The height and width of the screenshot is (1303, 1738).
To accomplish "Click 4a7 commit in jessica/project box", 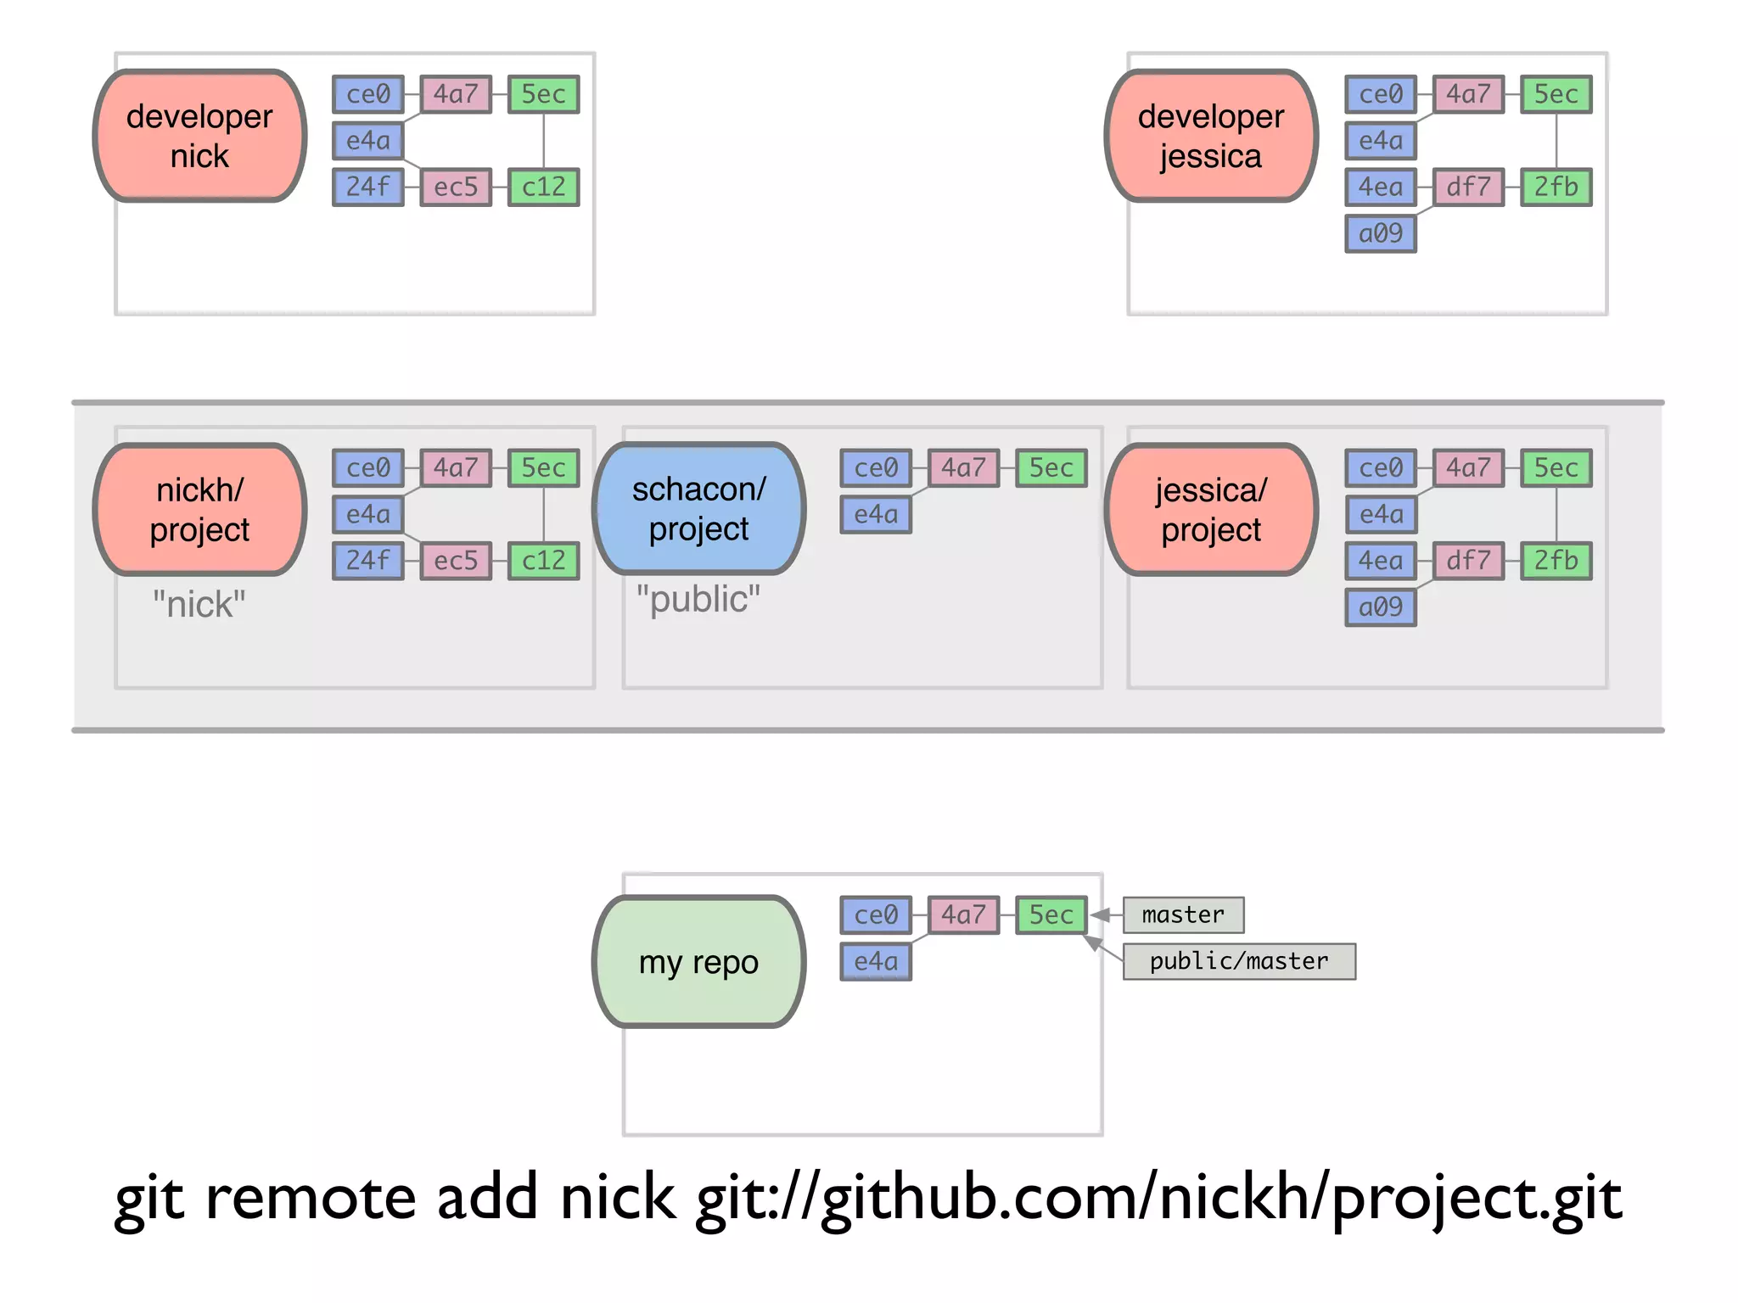I will click(1468, 467).
